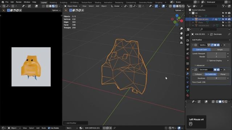The width and height of the screenshot is (232, 130).
Task: Click the Levels Viewport value field
Action: coord(216,53)
